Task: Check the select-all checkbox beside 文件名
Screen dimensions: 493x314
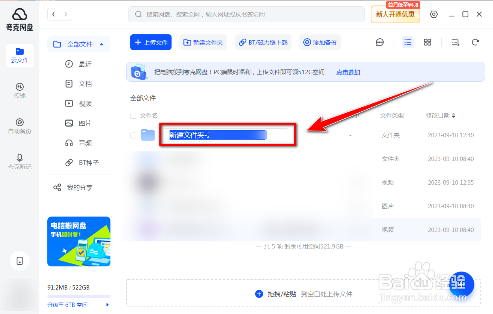Action: coord(133,116)
